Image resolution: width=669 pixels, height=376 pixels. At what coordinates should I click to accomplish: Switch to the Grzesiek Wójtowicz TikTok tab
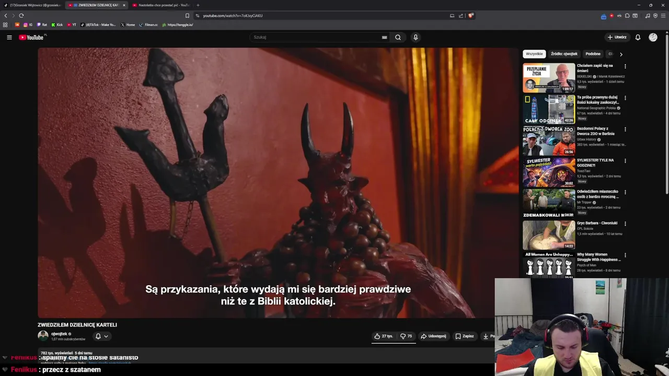[32, 5]
